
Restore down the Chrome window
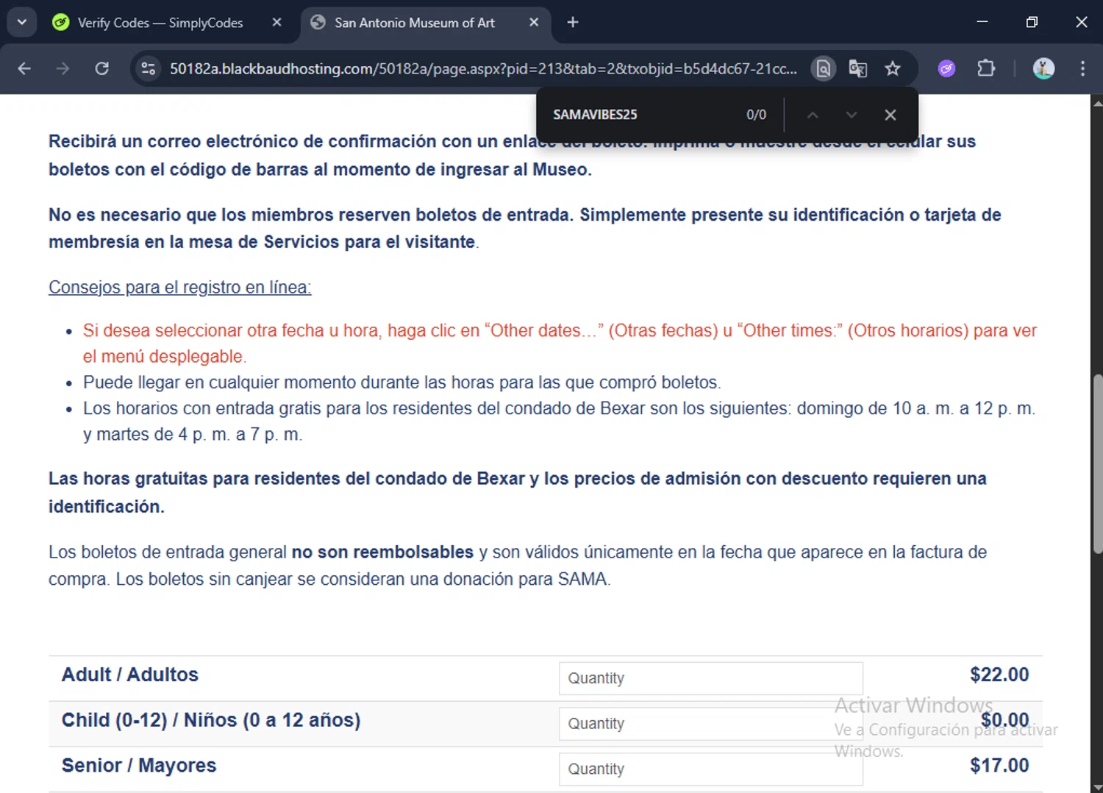(1032, 22)
